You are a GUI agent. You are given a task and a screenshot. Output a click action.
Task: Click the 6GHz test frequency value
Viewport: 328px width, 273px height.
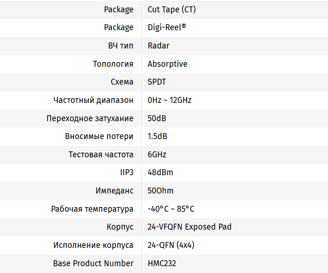[x=157, y=154]
